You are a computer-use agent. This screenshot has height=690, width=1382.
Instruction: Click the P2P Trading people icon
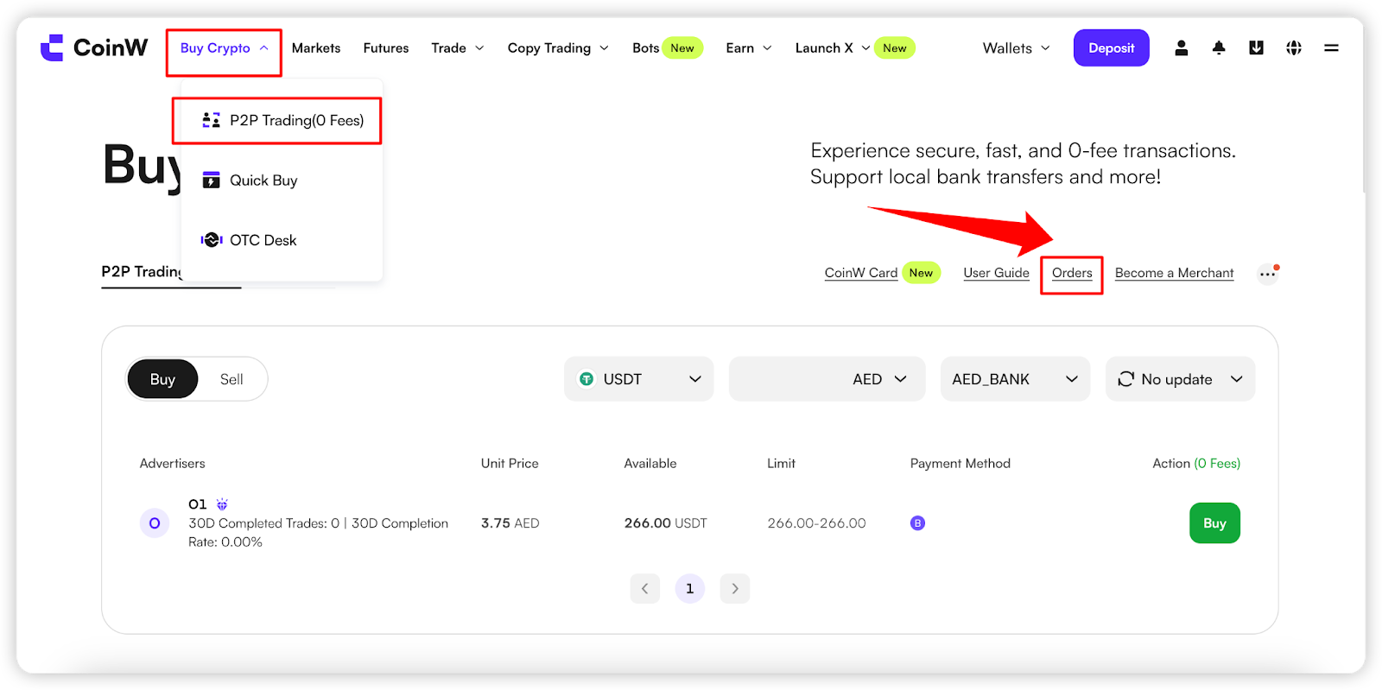[x=211, y=120]
